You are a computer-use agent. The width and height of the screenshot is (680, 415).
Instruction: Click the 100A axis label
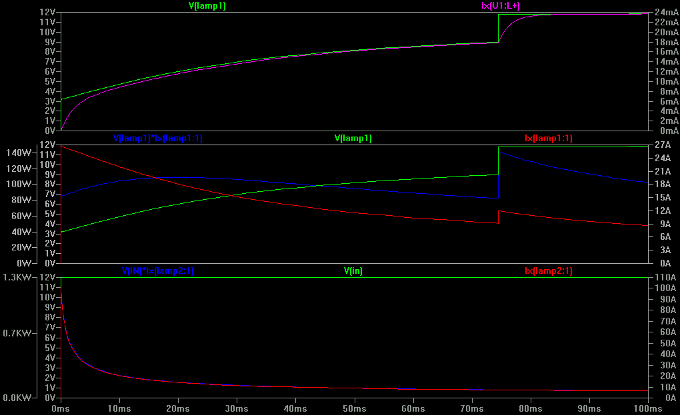(665, 288)
